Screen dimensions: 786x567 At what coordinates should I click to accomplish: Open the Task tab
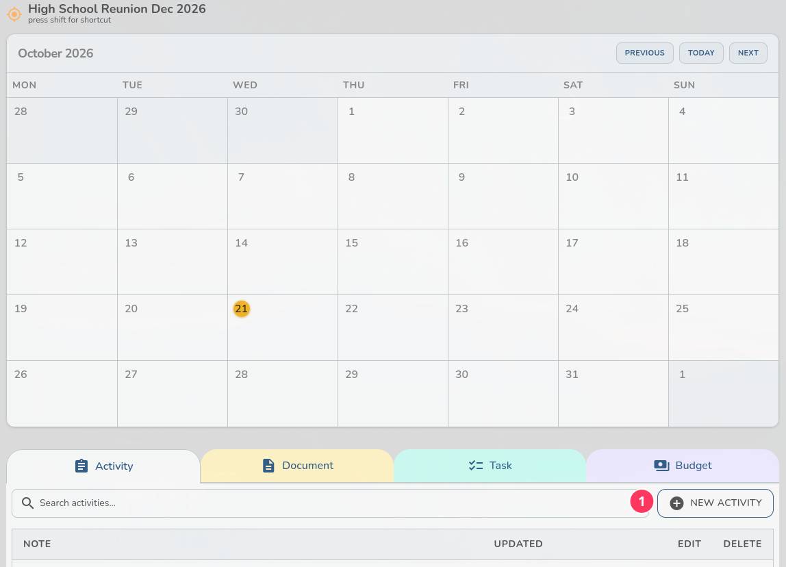click(x=490, y=465)
